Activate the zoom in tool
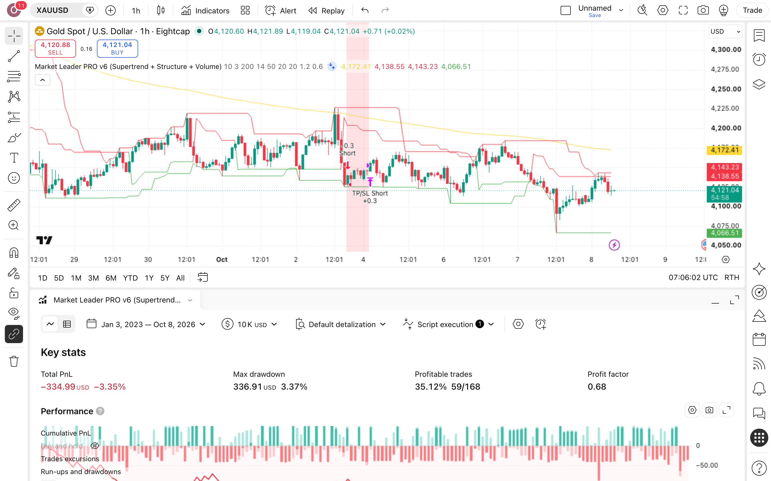771x481 pixels. click(14, 225)
